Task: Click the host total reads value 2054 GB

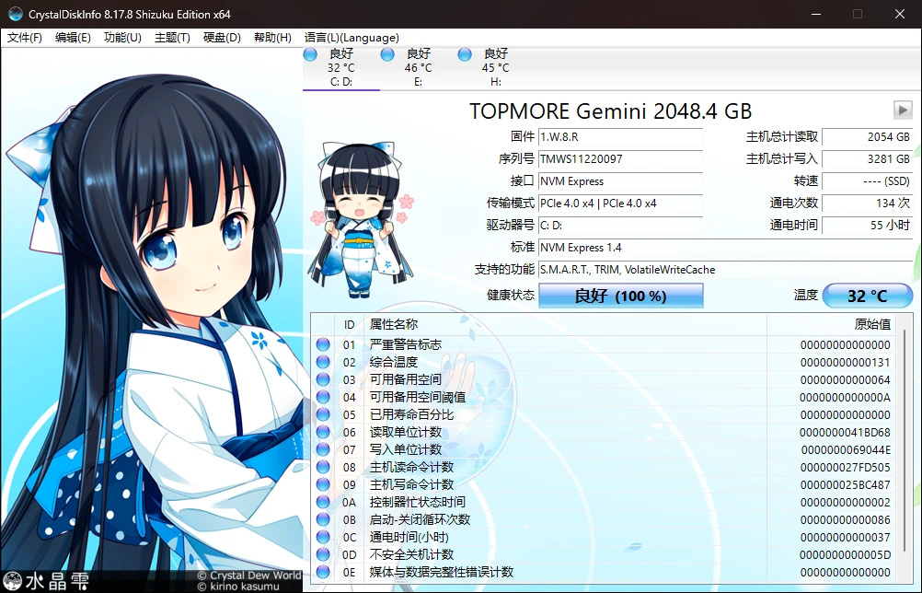Action: (868, 137)
